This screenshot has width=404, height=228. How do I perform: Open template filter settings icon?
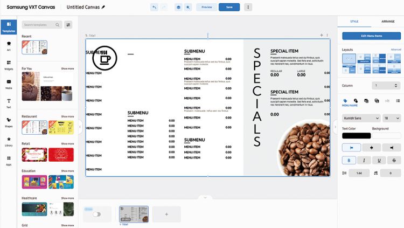click(x=68, y=25)
